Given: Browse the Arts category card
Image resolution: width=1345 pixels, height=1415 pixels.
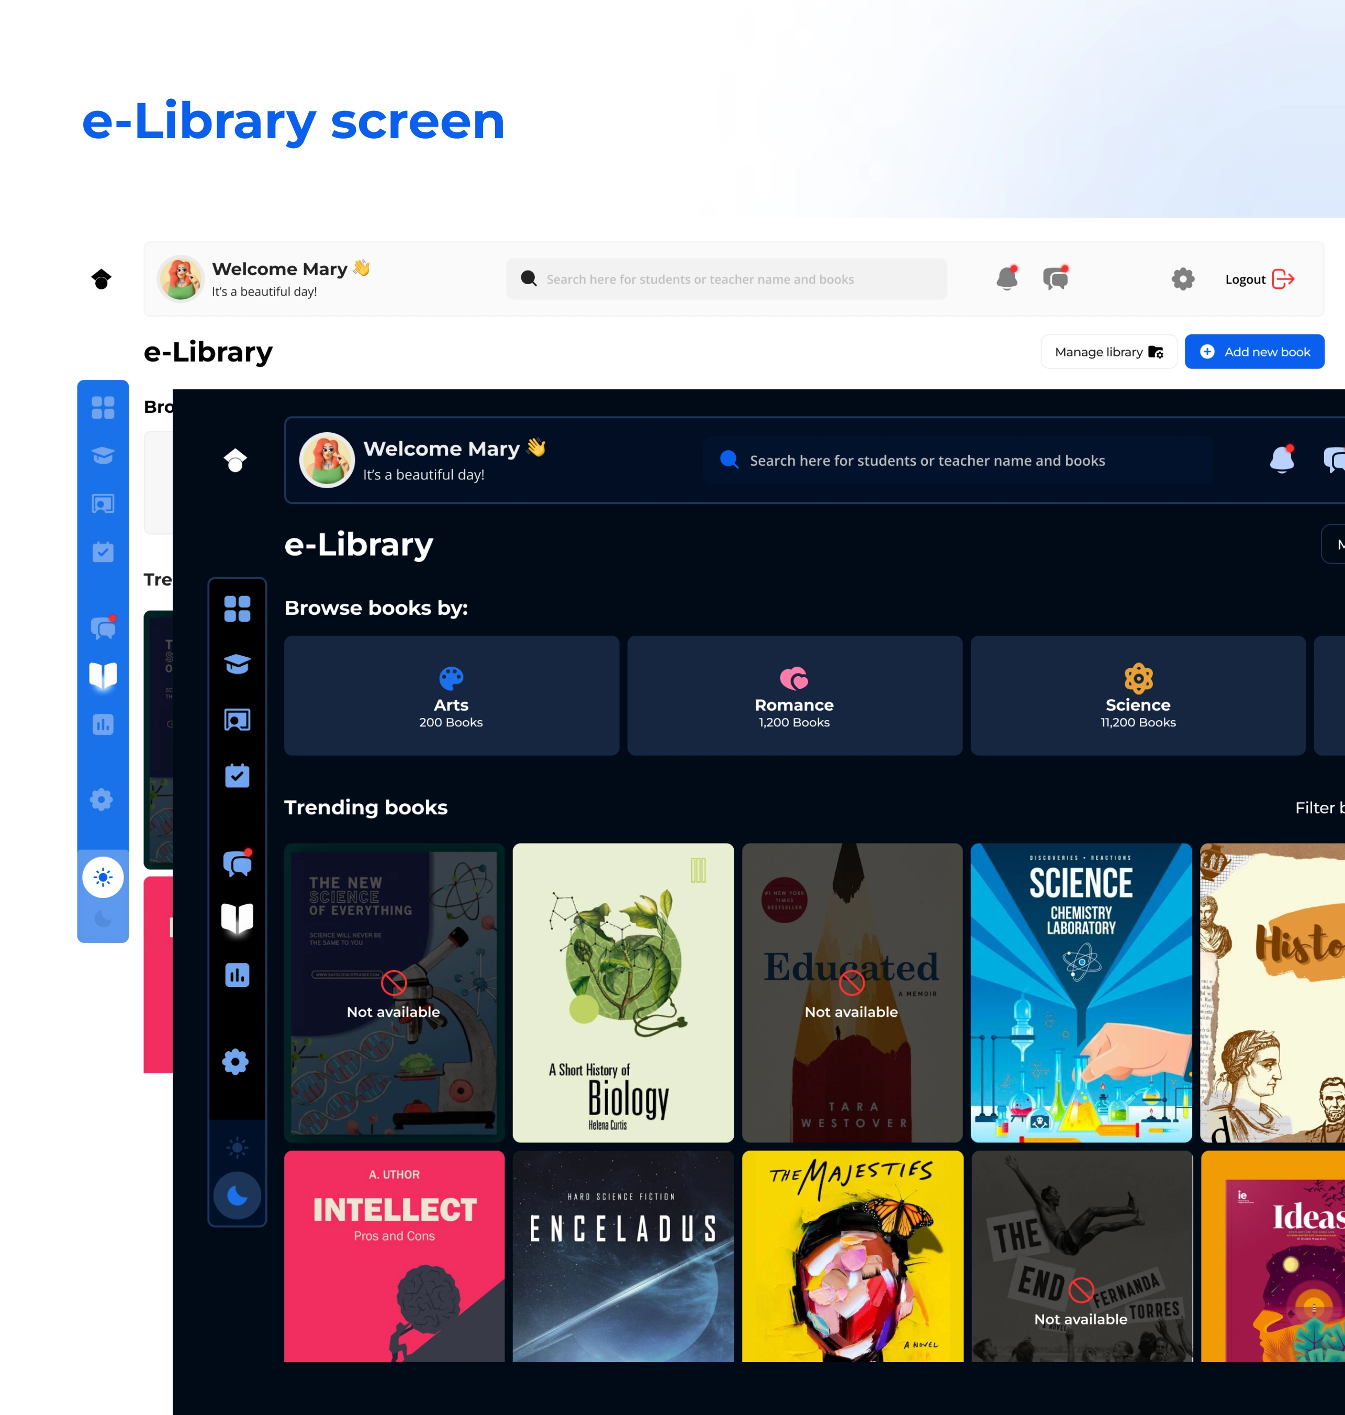Looking at the screenshot, I should click(x=451, y=695).
